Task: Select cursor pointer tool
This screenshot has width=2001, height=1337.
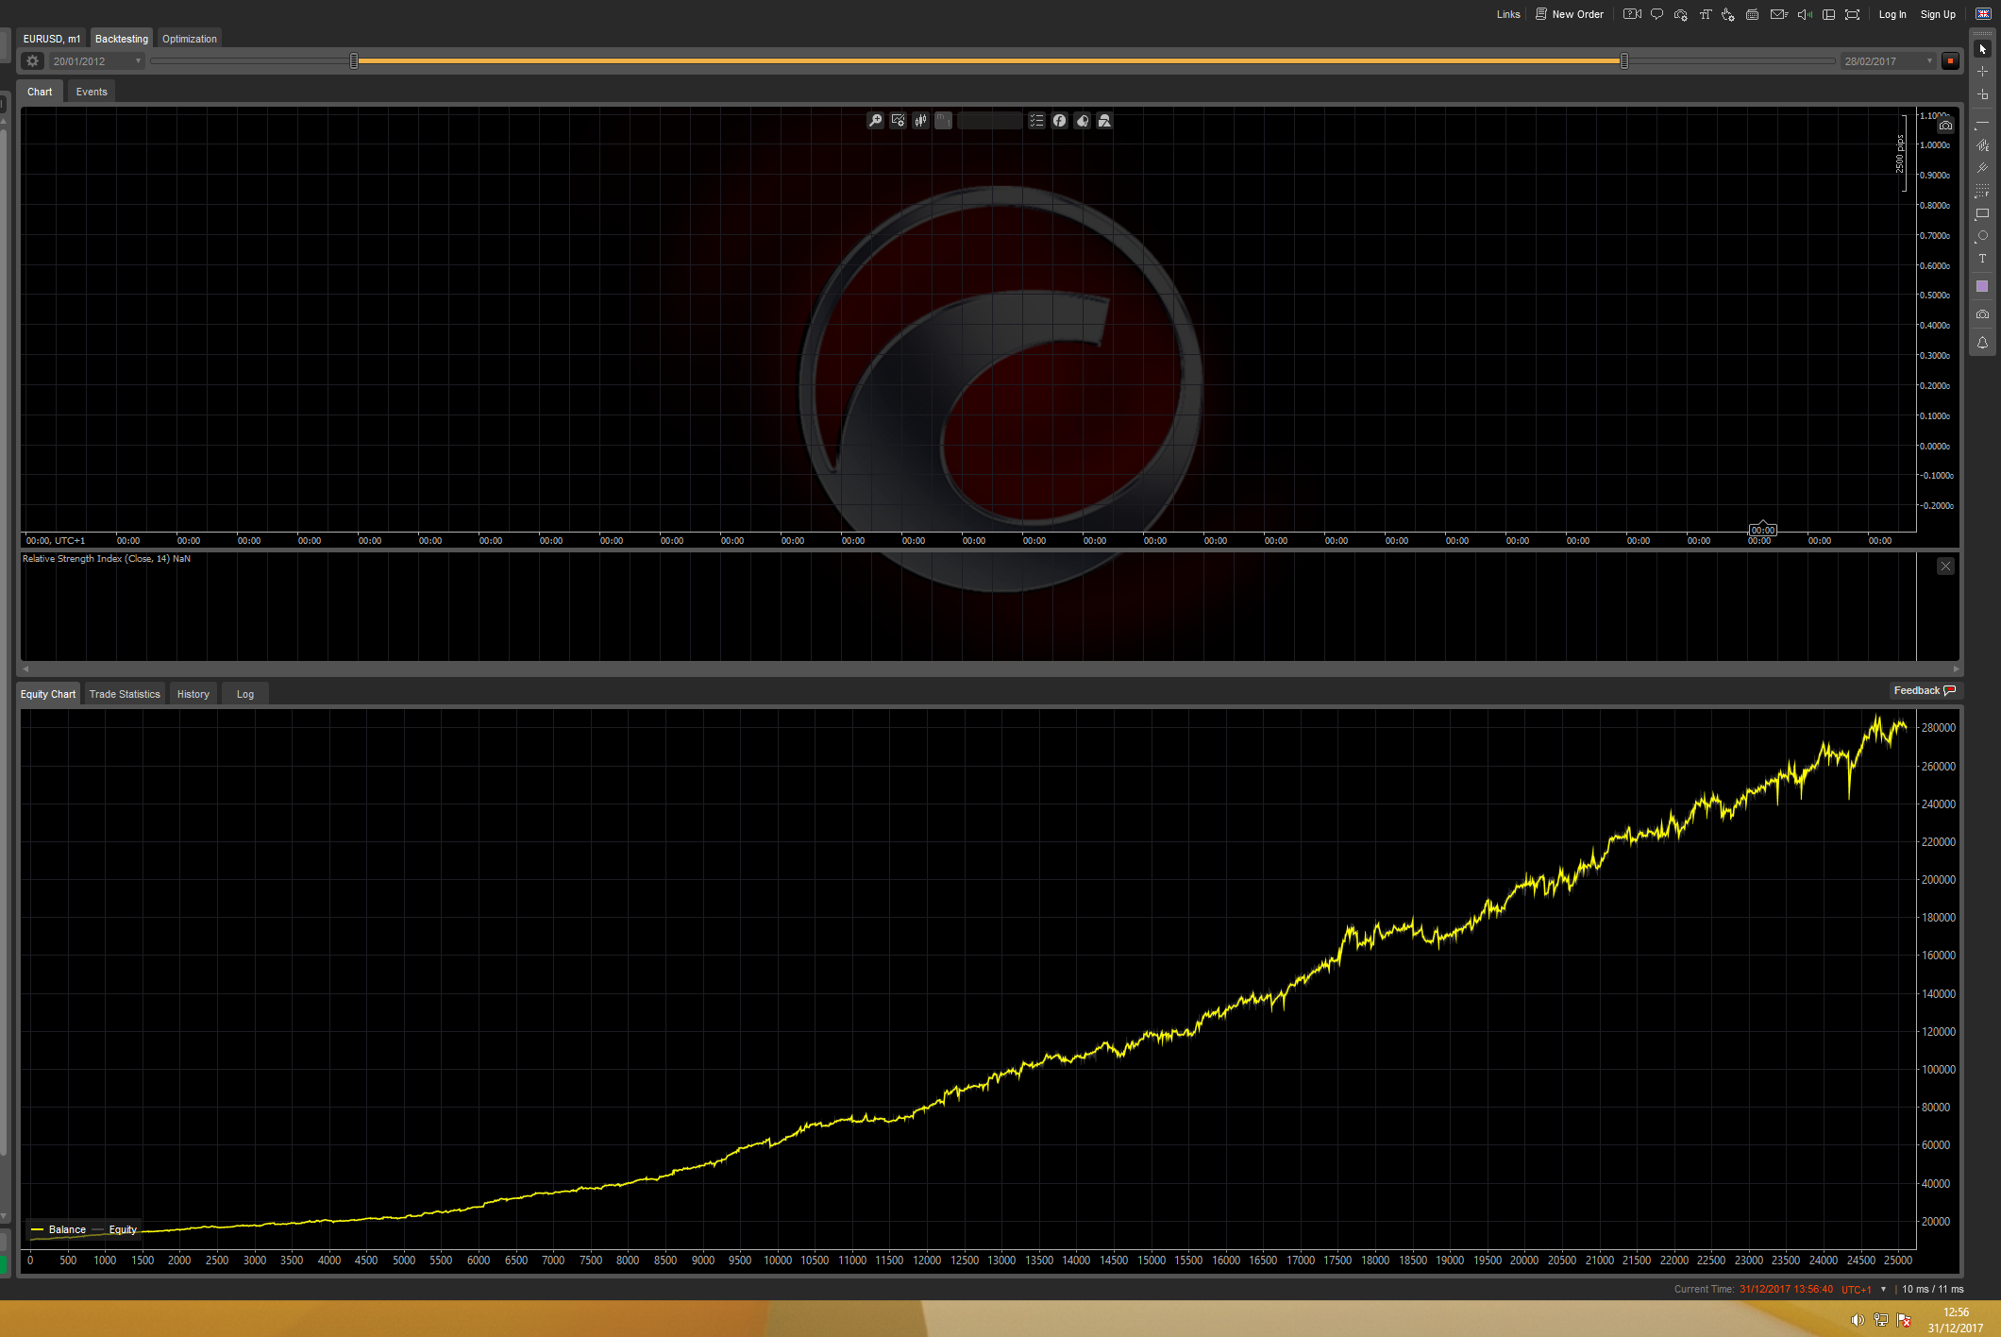Action: [x=1982, y=49]
